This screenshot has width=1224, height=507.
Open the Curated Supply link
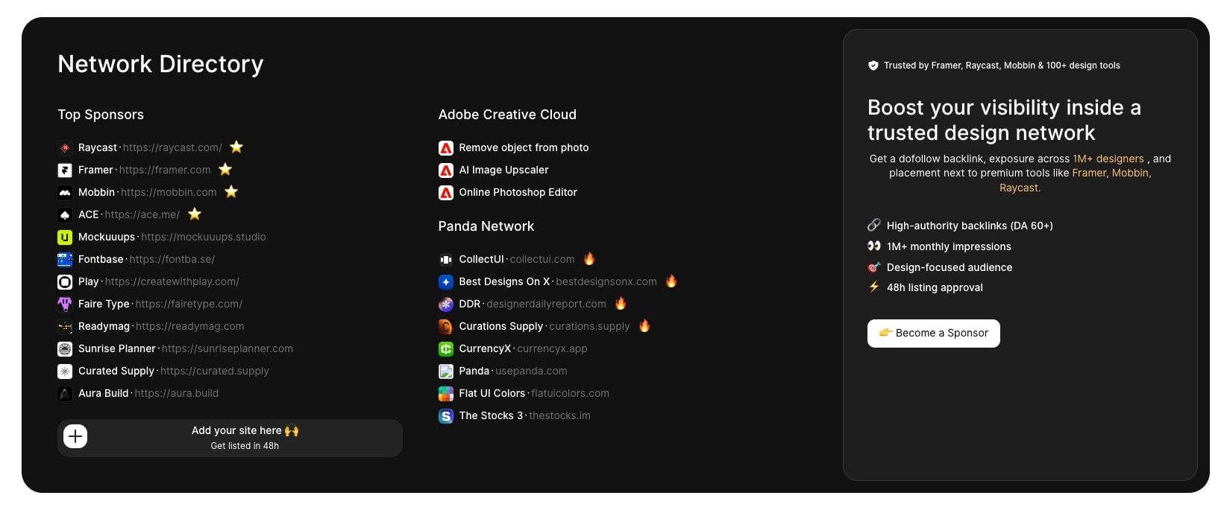174,371
